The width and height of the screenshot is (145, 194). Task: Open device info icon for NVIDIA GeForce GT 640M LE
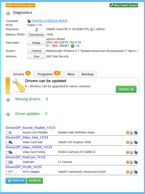[x=132, y=152]
